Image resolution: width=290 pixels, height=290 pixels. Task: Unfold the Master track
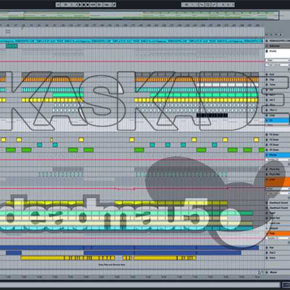point(267,272)
